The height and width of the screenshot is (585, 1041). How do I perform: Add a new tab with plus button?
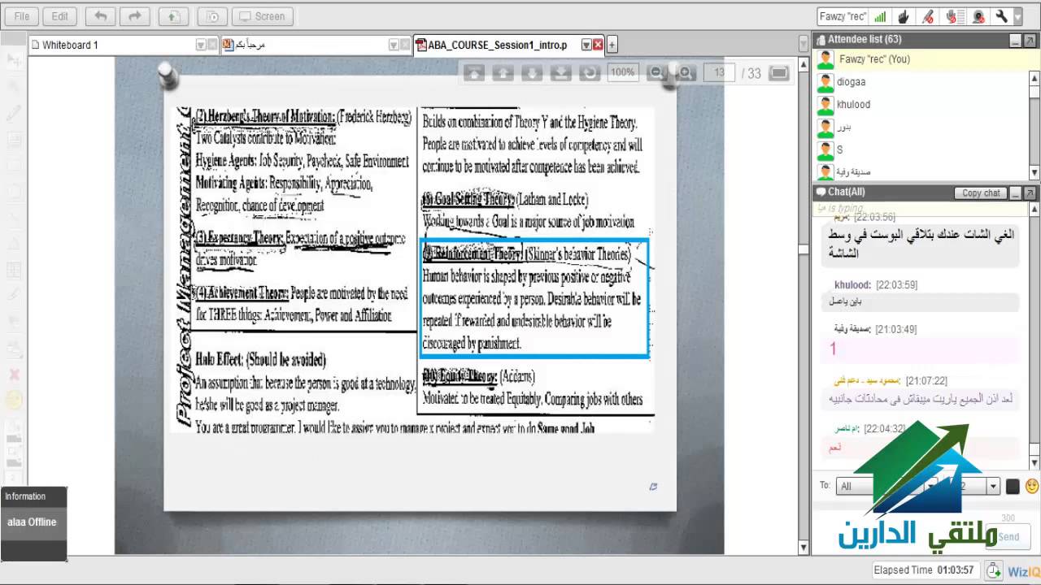tap(612, 45)
